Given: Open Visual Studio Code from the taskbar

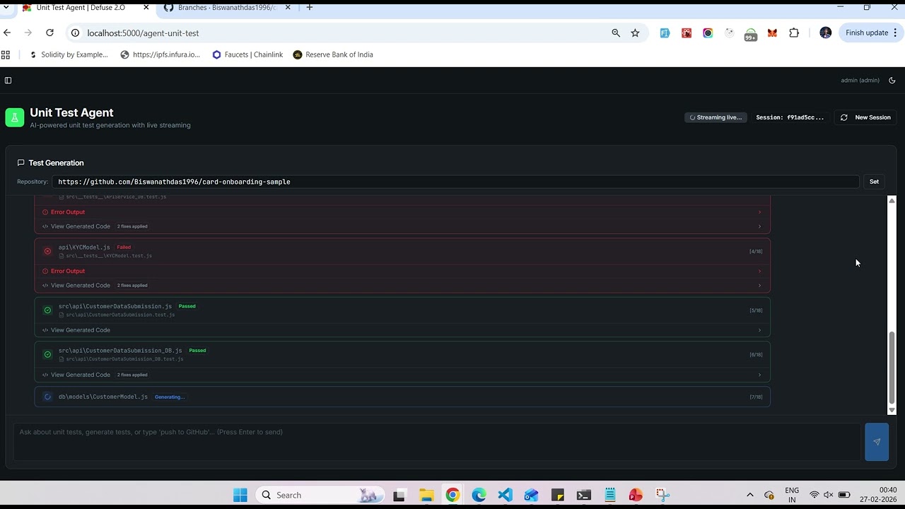Looking at the screenshot, I should pyautogui.click(x=505, y=495).
